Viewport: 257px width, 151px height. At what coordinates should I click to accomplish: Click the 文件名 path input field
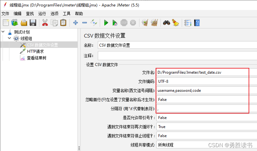point(207,72)
